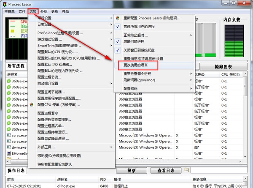253x188 pixels.
Task: Click the log search input field
Action: tap(219, 170)
